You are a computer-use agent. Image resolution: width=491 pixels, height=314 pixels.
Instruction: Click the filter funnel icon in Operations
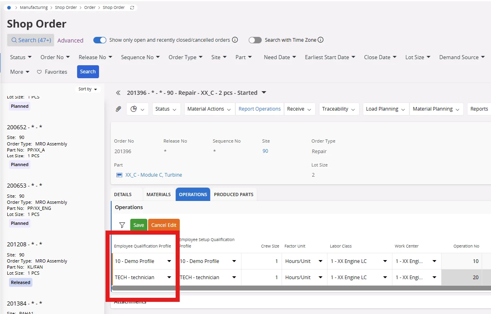[122, 225]
